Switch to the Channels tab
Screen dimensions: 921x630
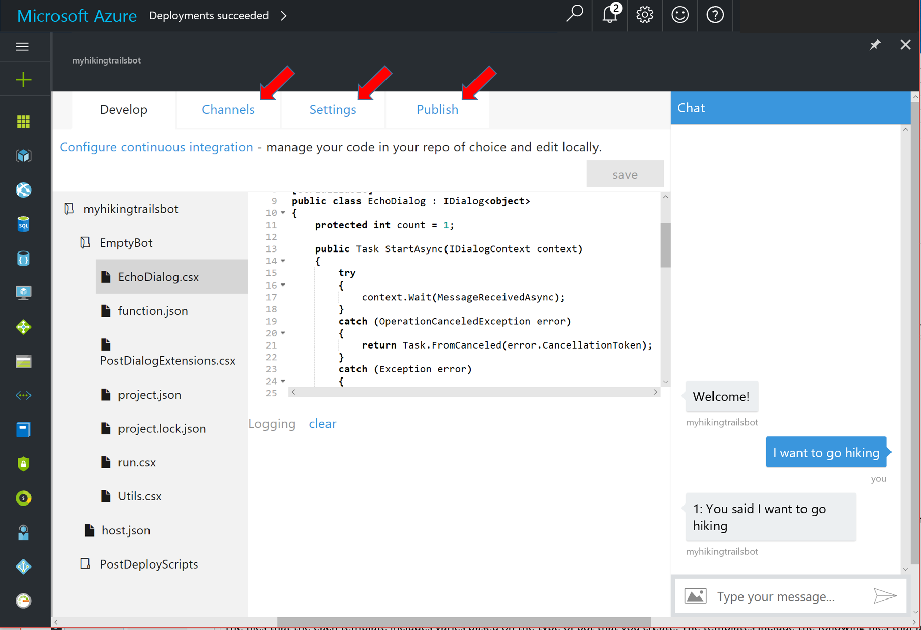(x=228, y=109)
